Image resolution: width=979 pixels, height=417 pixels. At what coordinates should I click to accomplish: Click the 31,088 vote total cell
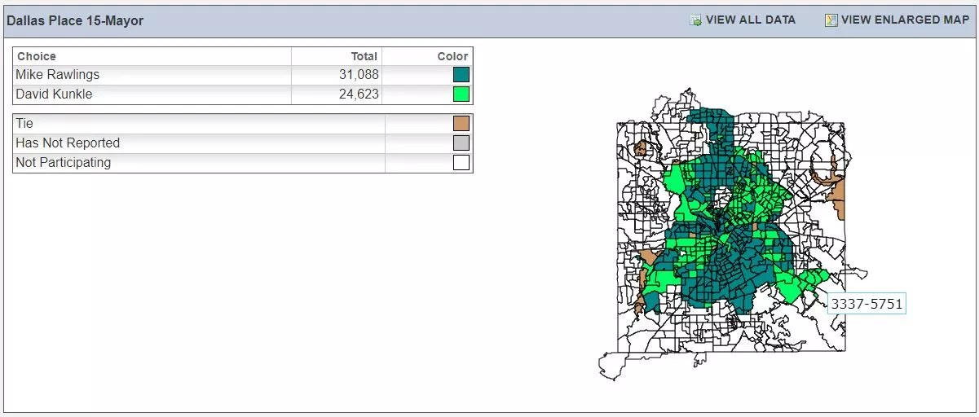(359, 75)
